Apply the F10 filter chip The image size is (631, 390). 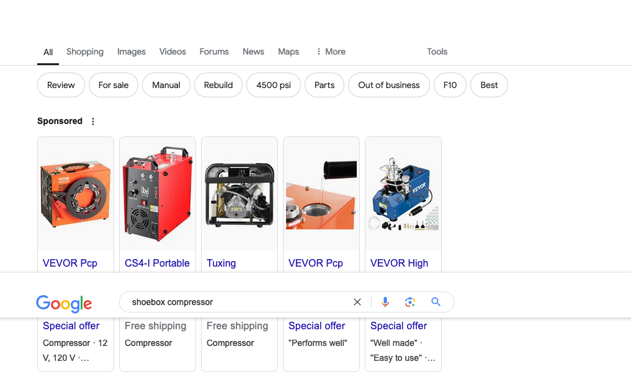pyautogui.click(x=450, y=85)
